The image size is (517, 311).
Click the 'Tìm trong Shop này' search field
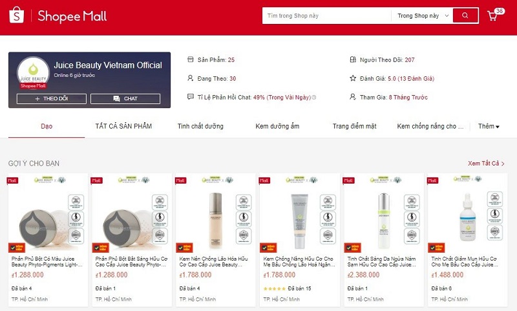[x=326, y=16]
